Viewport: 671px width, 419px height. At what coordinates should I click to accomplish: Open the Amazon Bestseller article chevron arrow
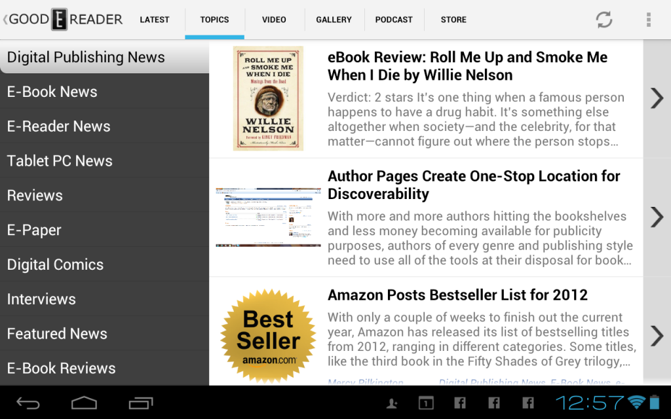pyautogui.click(x=657, y=336)
